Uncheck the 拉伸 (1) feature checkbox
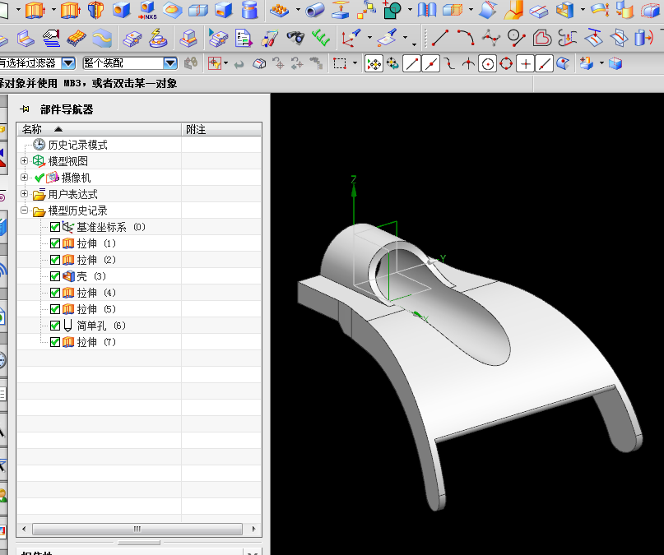Image resolution: width=664 pixels, height=555 pixels. pos(55,243)
